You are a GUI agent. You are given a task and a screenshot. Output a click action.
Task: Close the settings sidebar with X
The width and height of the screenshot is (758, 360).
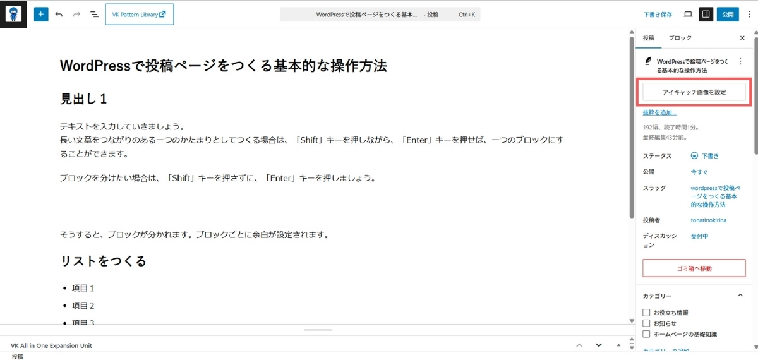click(x=742, y=38)
